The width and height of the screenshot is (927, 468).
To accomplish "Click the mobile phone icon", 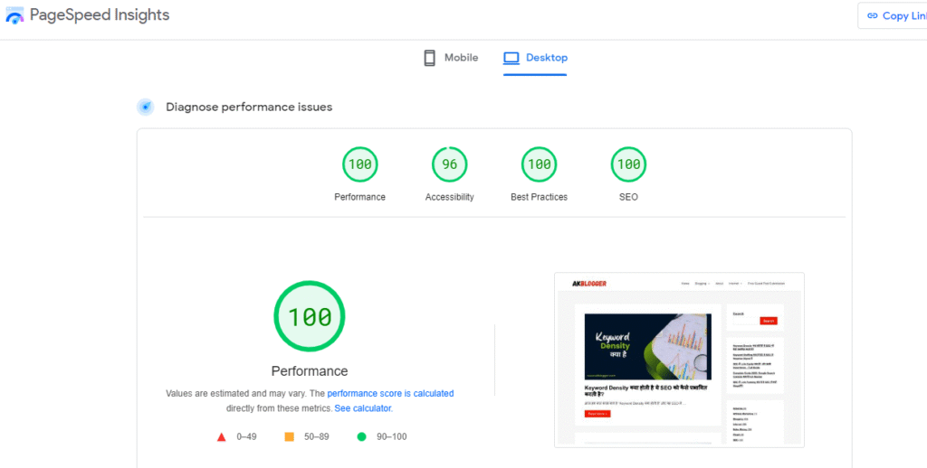I will pyautogui.click(x=430, y=58).
